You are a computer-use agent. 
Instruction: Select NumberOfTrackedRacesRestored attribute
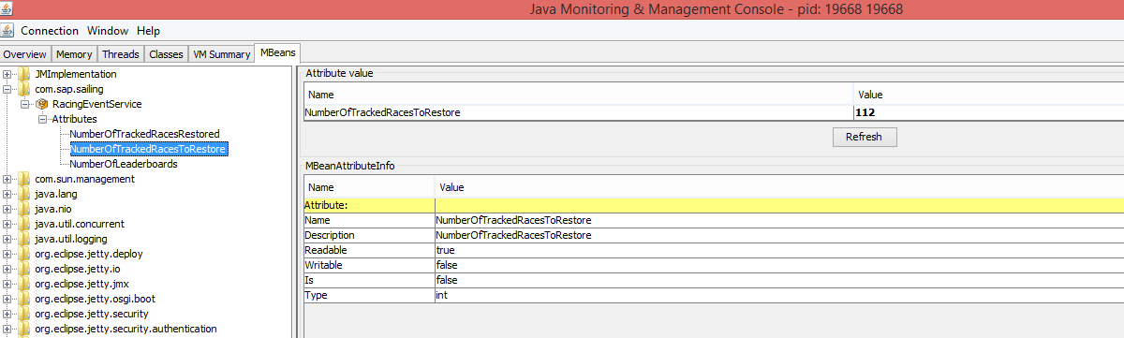(145, 134)
